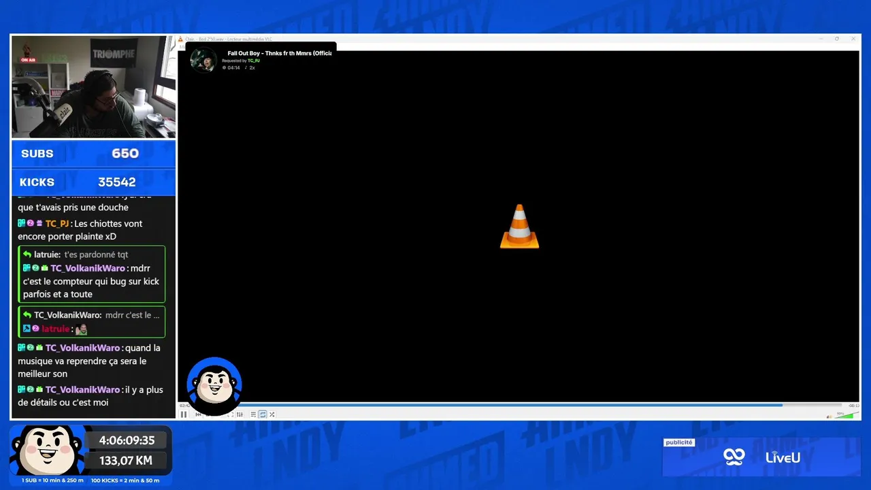
Task: Click the ON AIR sign in webcam
Action: point(28,60)
